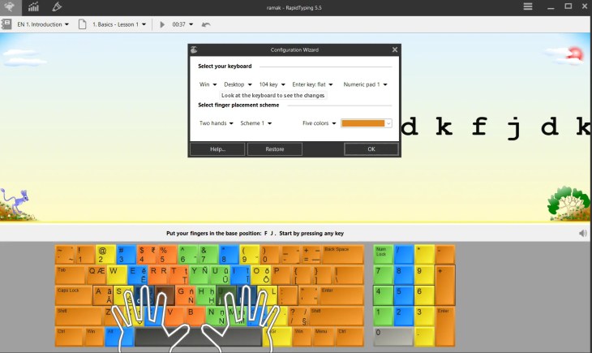Click the numpad 0 key
592x353 pixels.
(x=393, y=337)
